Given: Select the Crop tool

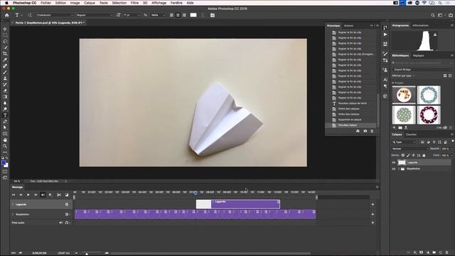Looking at the screenshot, I should click(x=5, y=54).
